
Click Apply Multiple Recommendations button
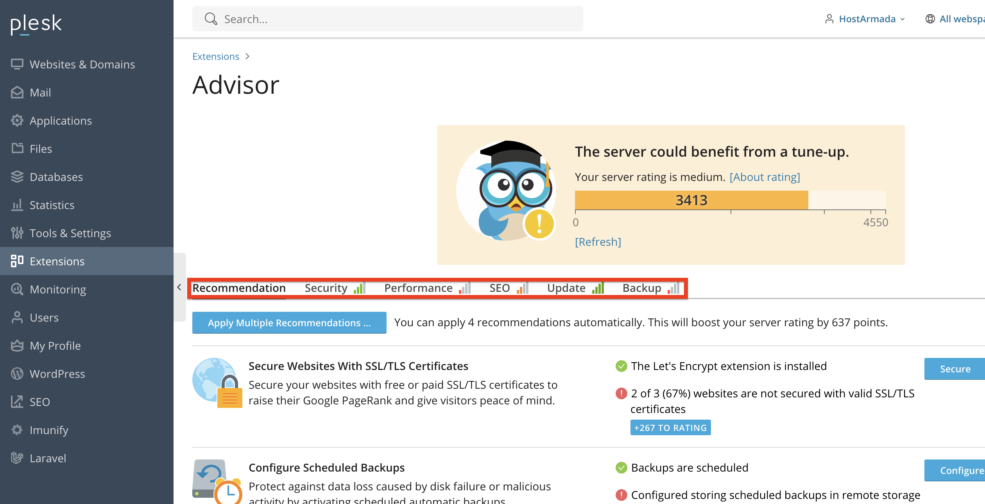coord(289,323)
